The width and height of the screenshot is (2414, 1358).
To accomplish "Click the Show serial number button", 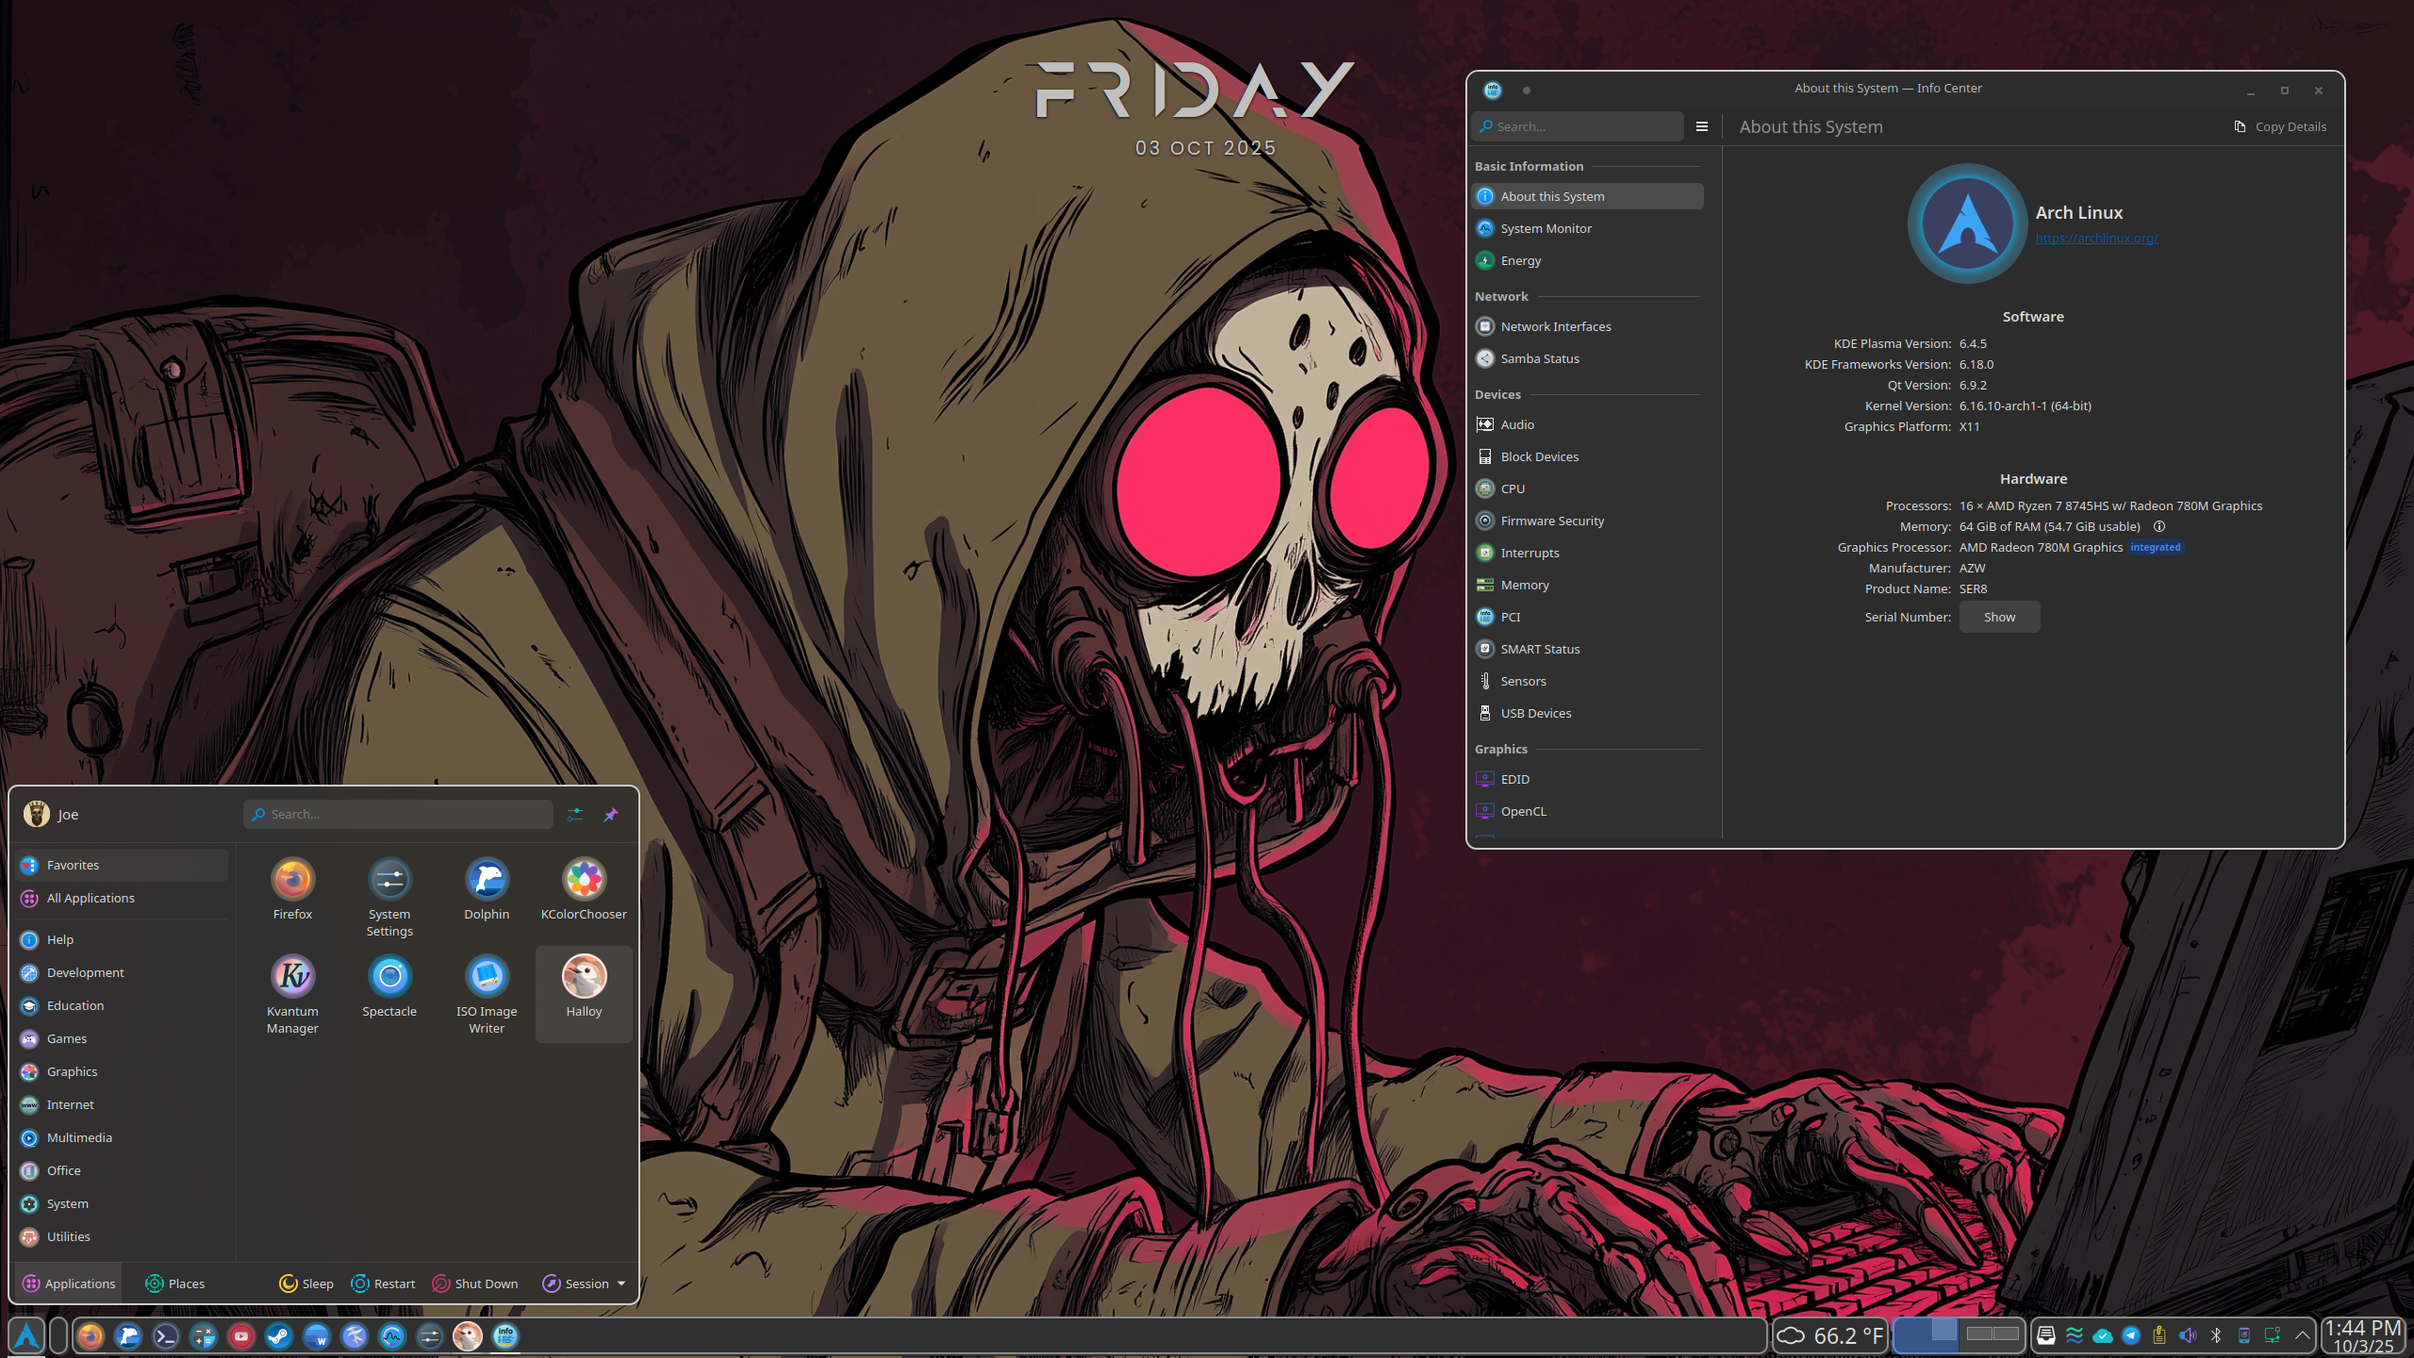I will (x=1999, y=617).
